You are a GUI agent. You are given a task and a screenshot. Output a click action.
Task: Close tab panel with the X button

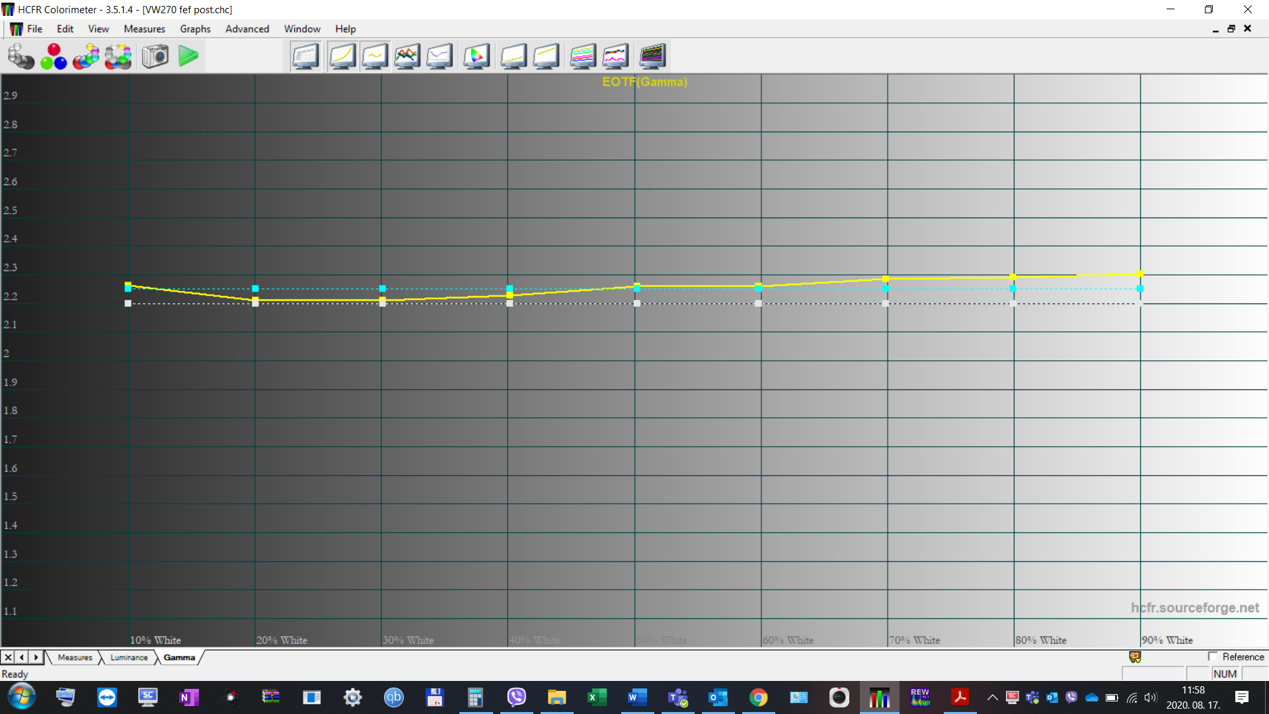pyautogui.click(x=8, y=657)
